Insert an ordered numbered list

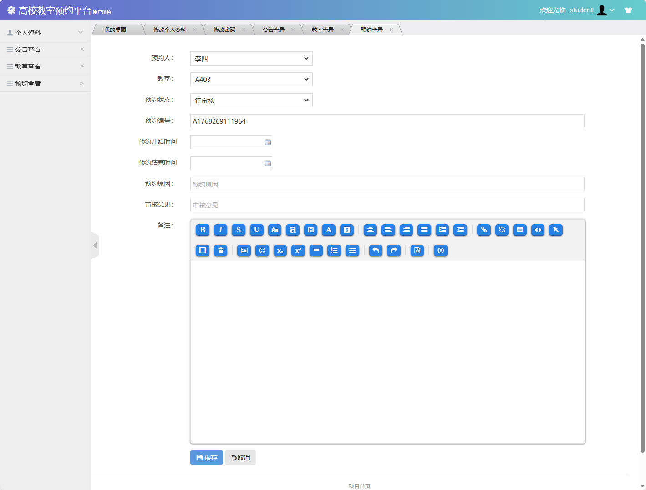pos(334,251)
